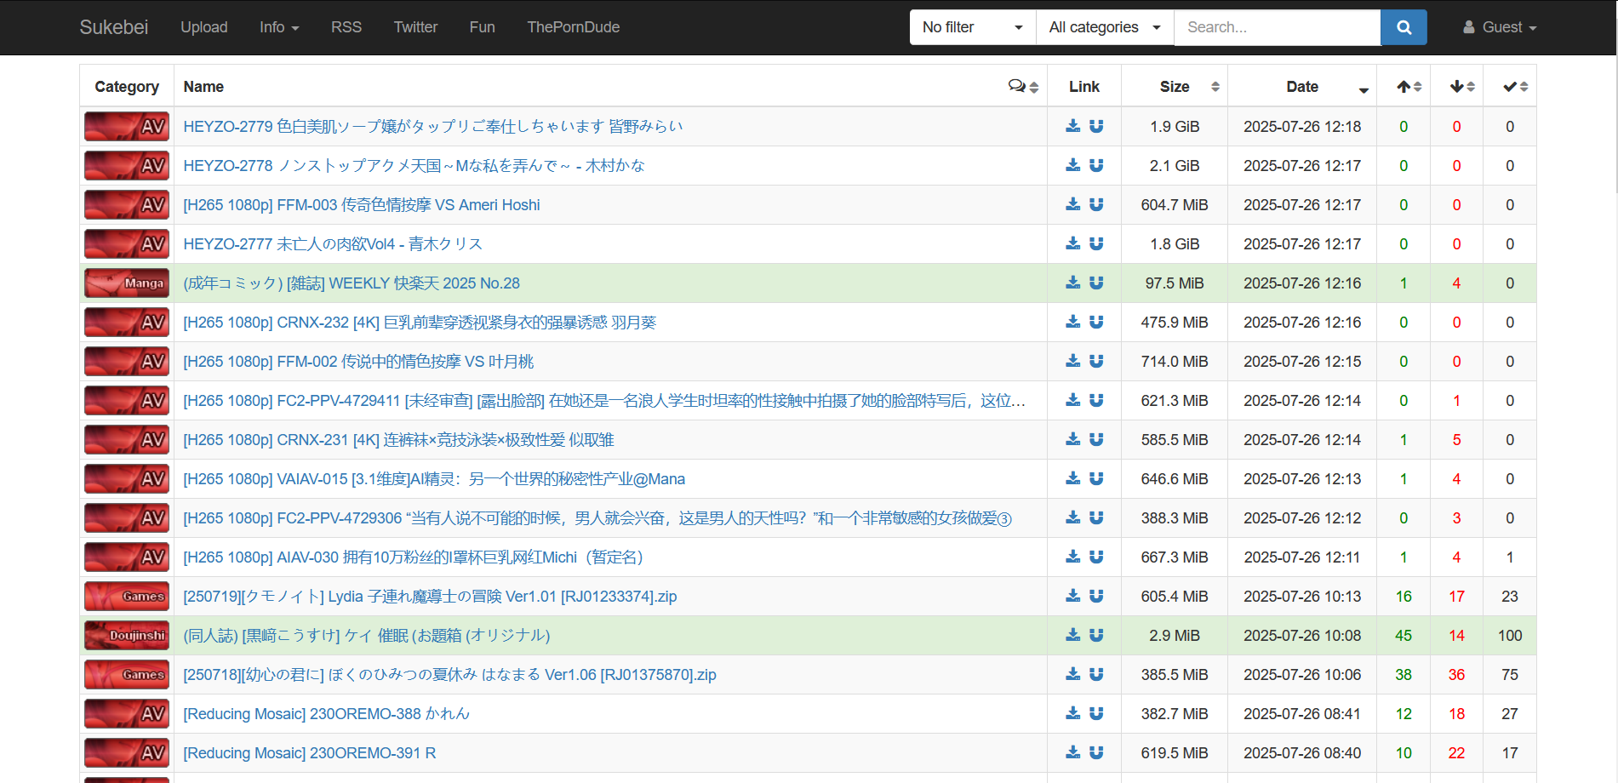Focus the Search input field
This screenshot has width=1618, height=783.
[x=1277, y=27]
